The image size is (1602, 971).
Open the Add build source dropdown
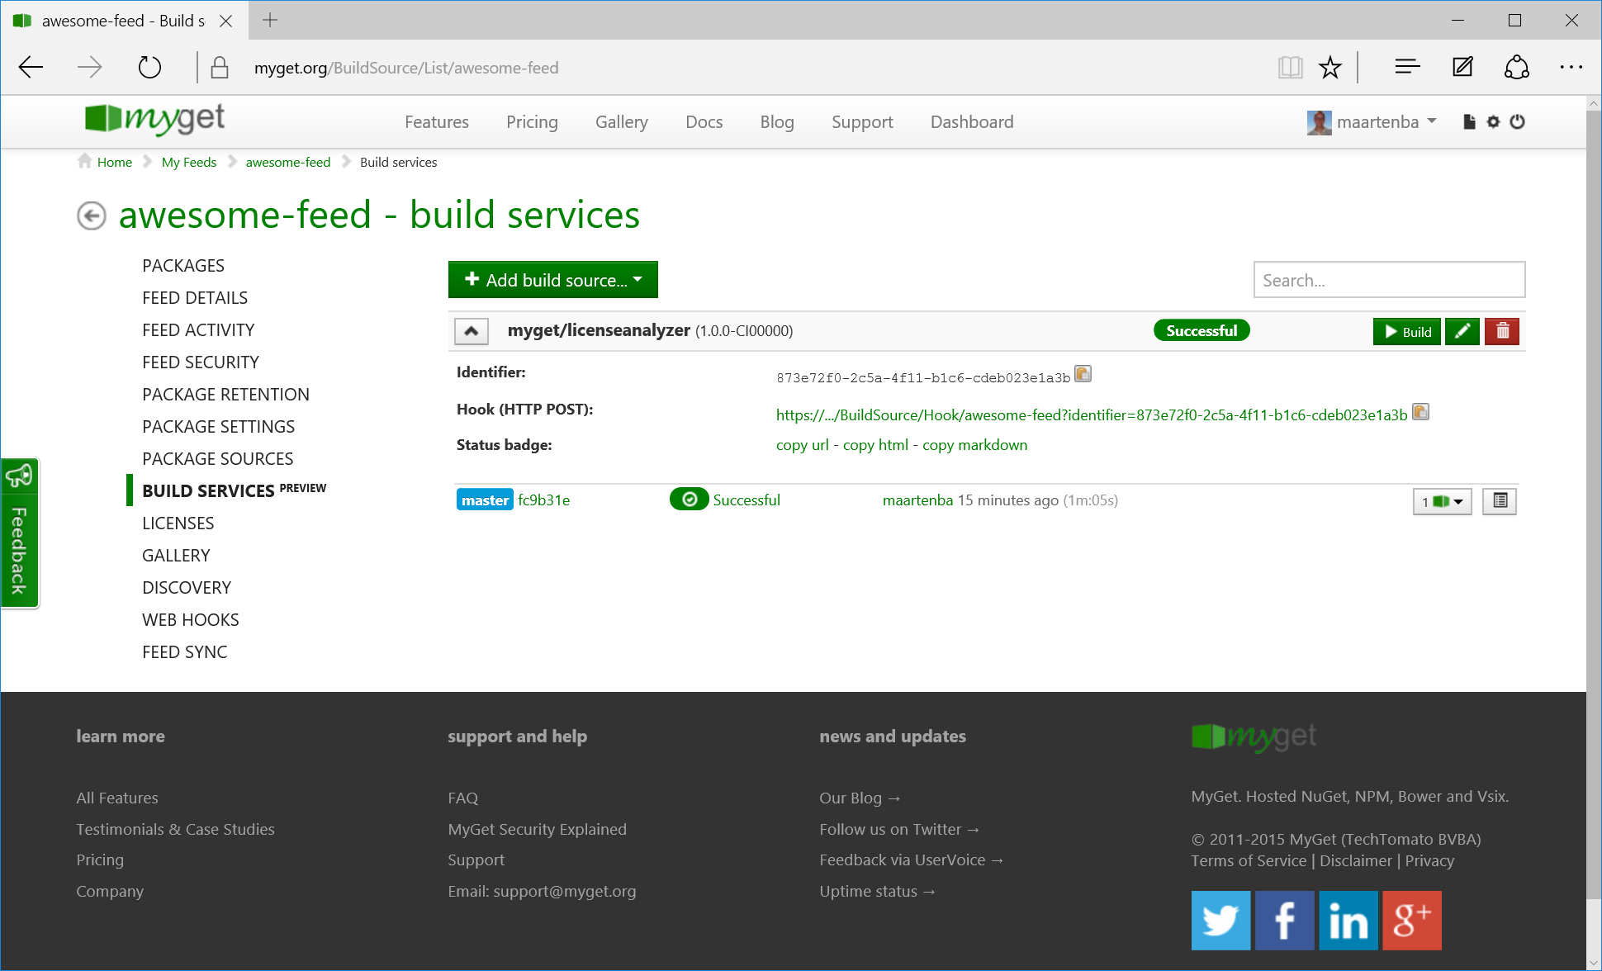[x=552, y=280]
